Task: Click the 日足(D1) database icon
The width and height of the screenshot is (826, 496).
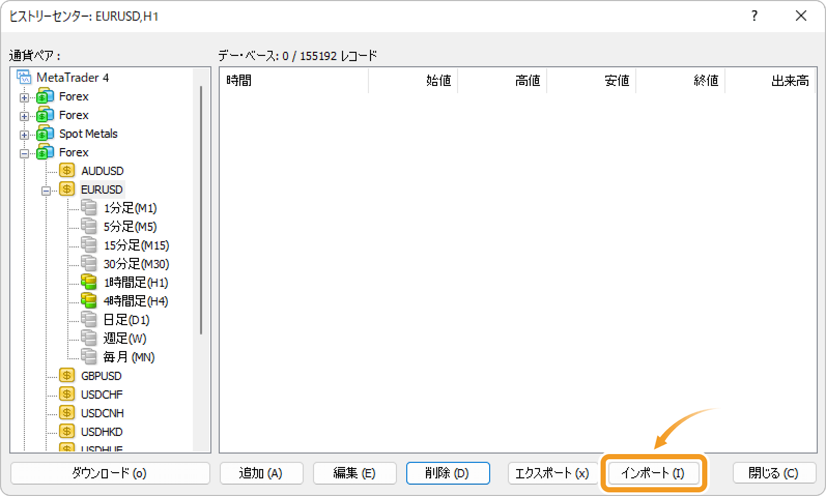Action: click(x=89, y=319)
